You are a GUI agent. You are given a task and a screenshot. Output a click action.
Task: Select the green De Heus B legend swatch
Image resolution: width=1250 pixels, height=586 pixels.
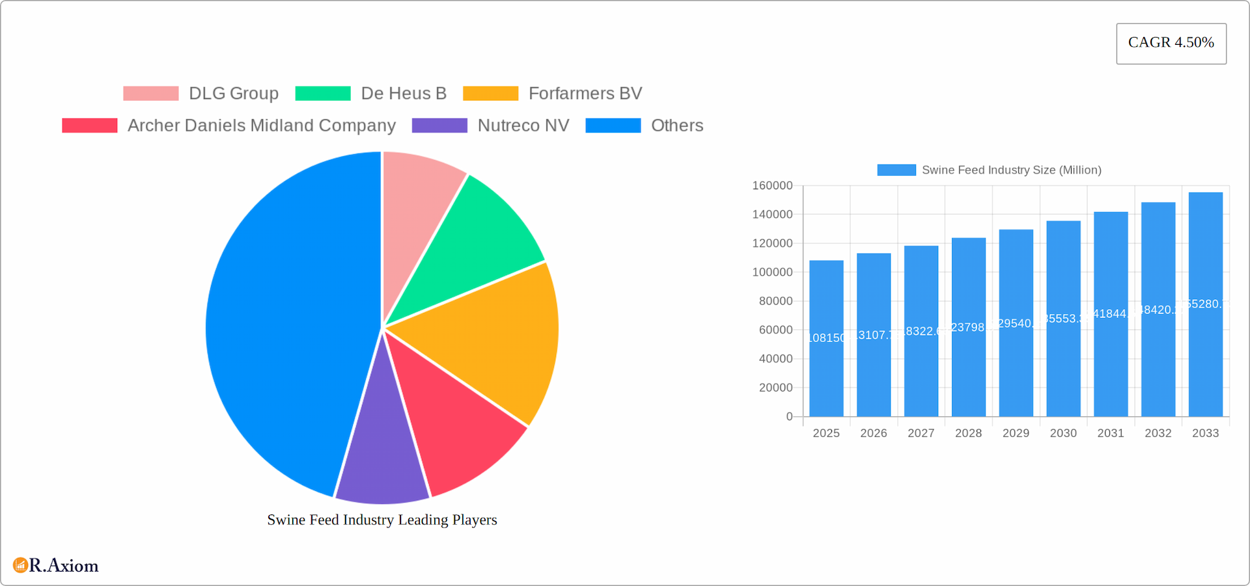click(322, 93)
